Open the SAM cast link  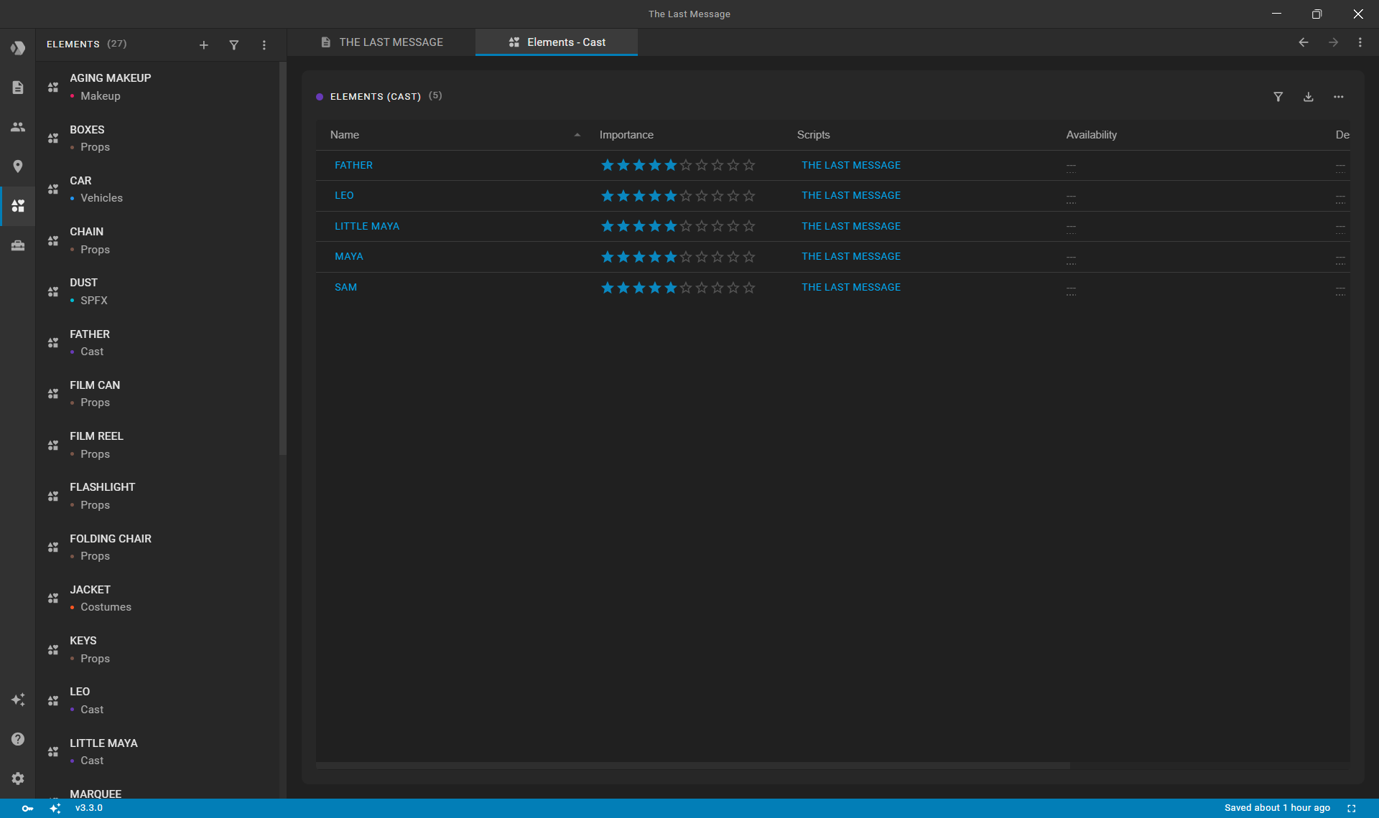click(x=345, y=288)
